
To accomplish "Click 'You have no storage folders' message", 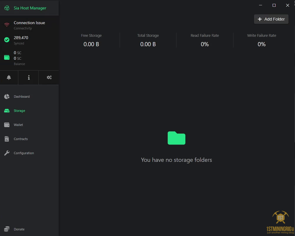I will (x=177, y=160).
